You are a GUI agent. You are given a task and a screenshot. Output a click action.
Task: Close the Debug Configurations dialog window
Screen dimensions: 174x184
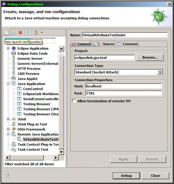tap(169, 4)
